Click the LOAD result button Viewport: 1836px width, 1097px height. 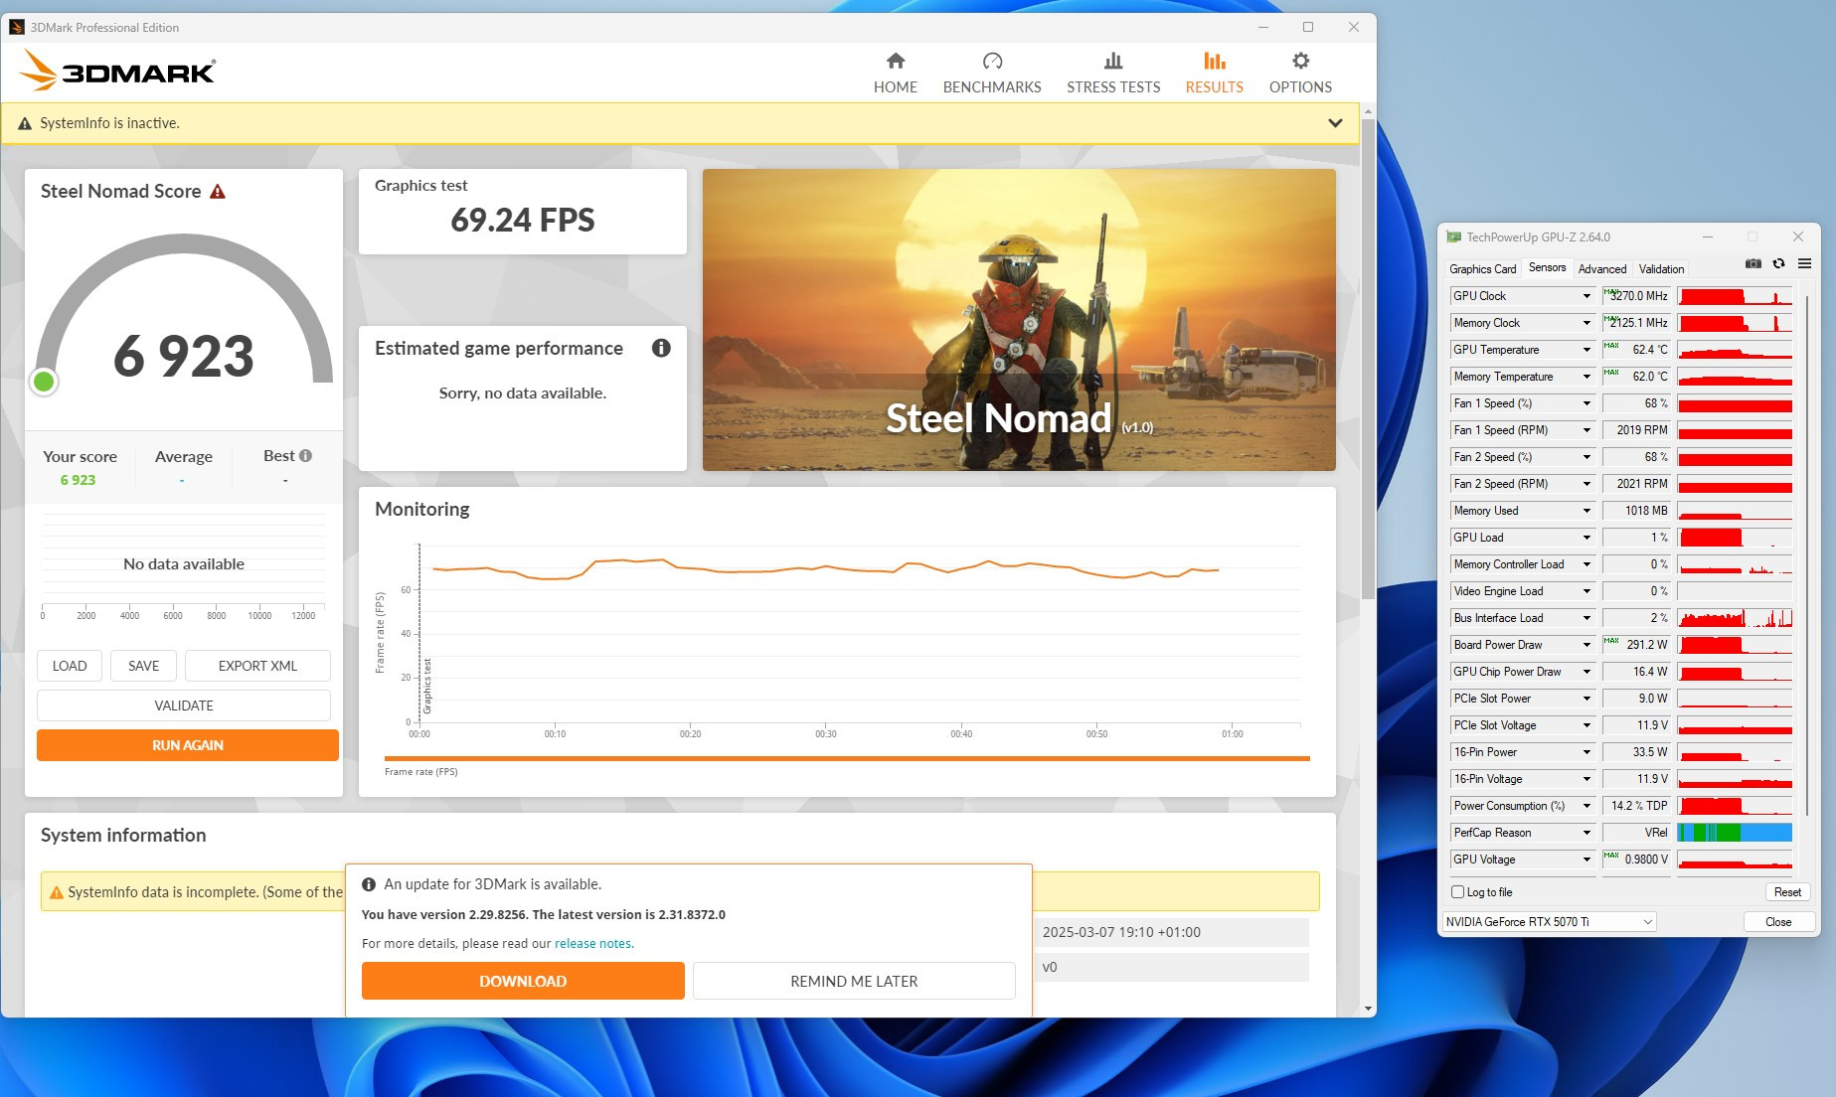tap(70, 666)
